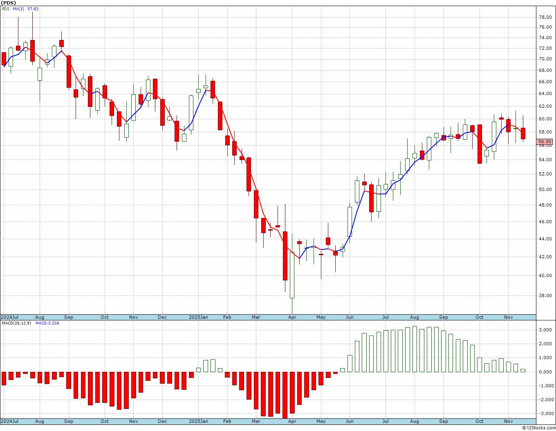Click the 58.00 price axis label
556x431 pixels.
[545, 132]
